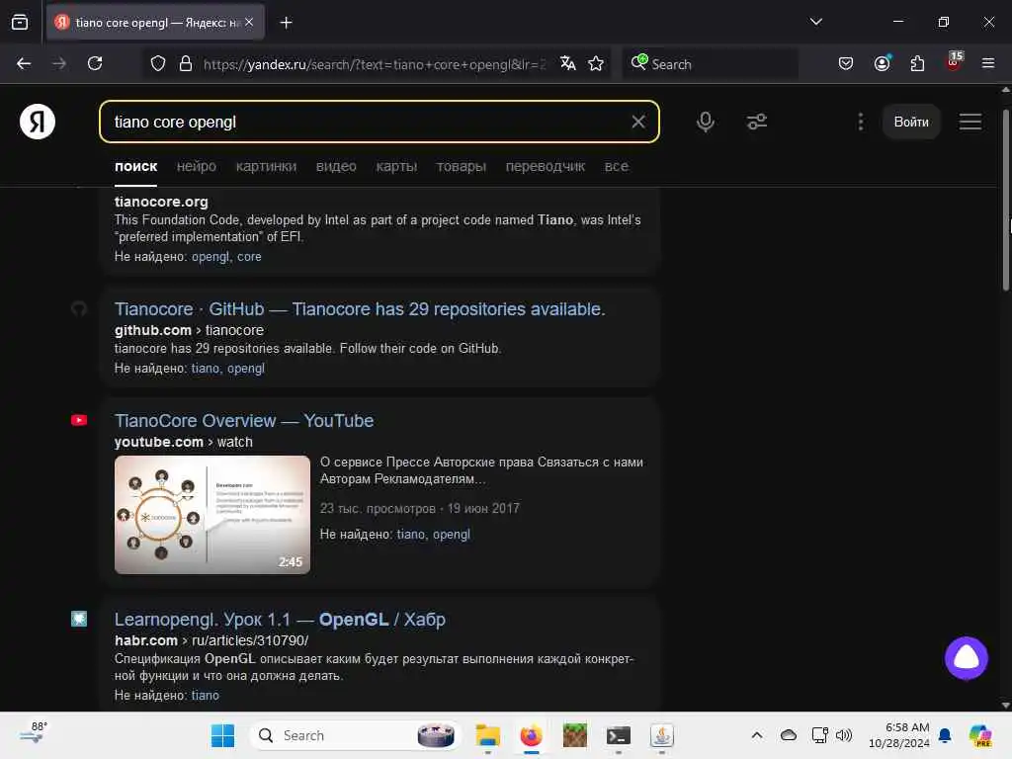Switch to the картинки tab

coord(266,166)
